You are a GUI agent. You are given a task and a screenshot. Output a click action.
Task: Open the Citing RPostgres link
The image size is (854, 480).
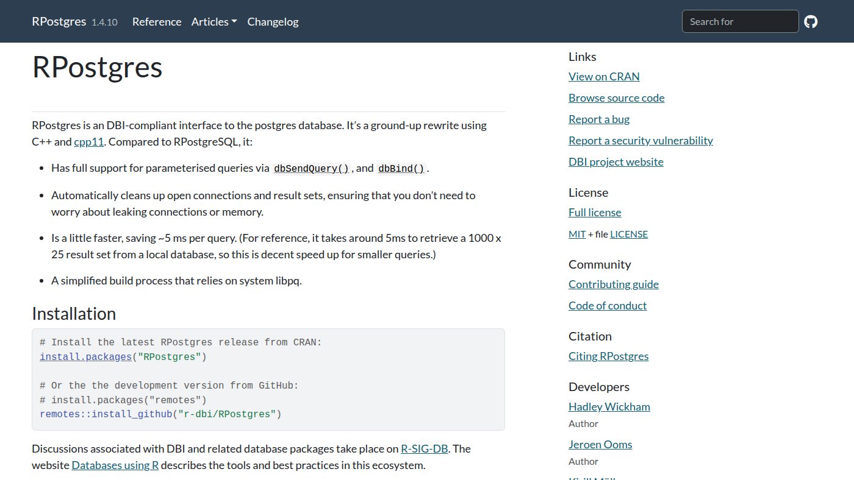(609, 356)
